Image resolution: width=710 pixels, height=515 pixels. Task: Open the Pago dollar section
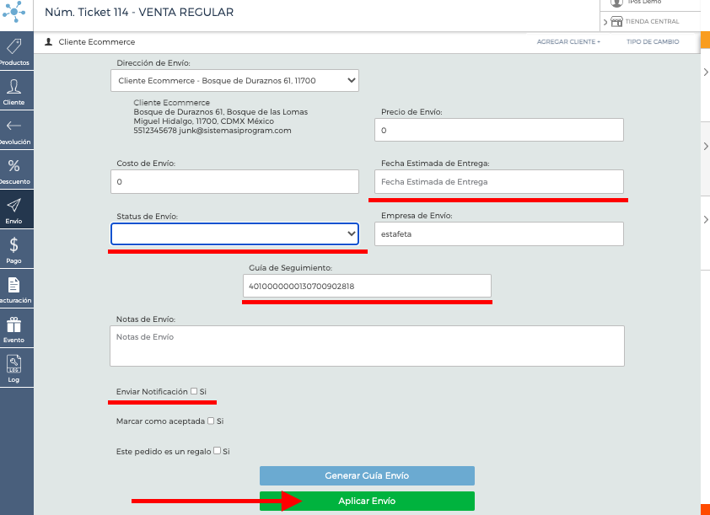coord(16,249)
